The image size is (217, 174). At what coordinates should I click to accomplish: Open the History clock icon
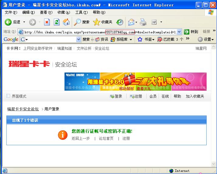click(120, 22)
